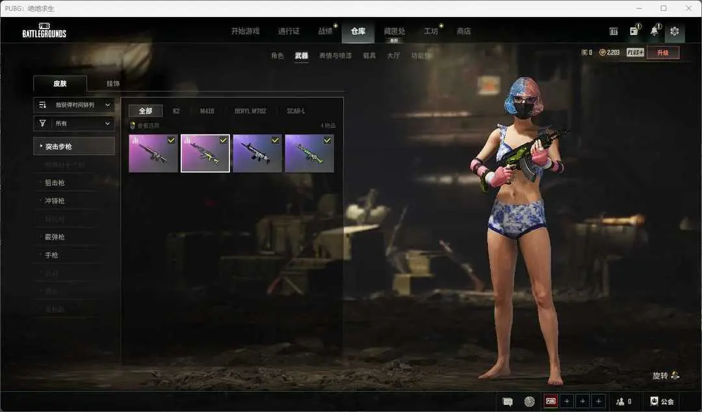Switch to the 开始游戏 tab

[x=245, y=31]
